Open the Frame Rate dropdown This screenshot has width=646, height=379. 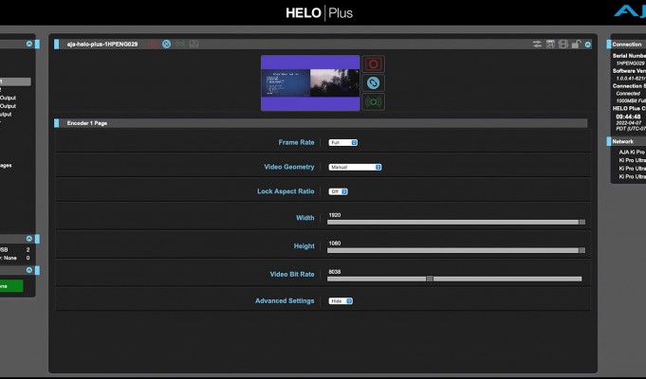pos(343,142)
